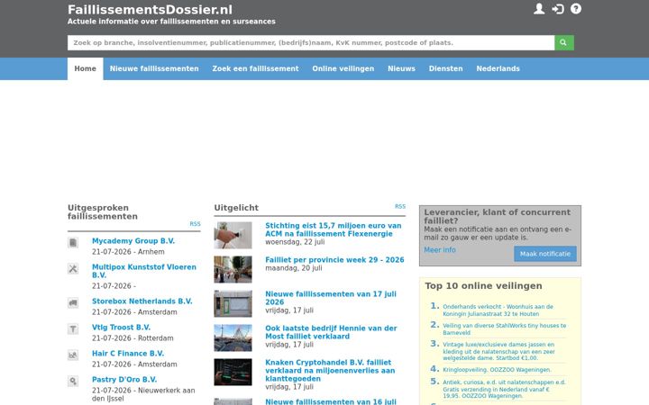
Task: Click tools icon beside Multipox Kunststof Vloeren
Action: (x=73, y=268)
